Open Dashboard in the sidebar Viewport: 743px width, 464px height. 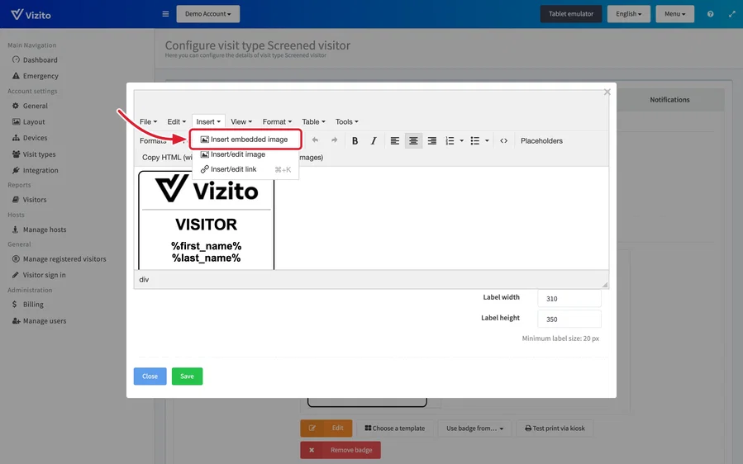(x=35, y=59)
